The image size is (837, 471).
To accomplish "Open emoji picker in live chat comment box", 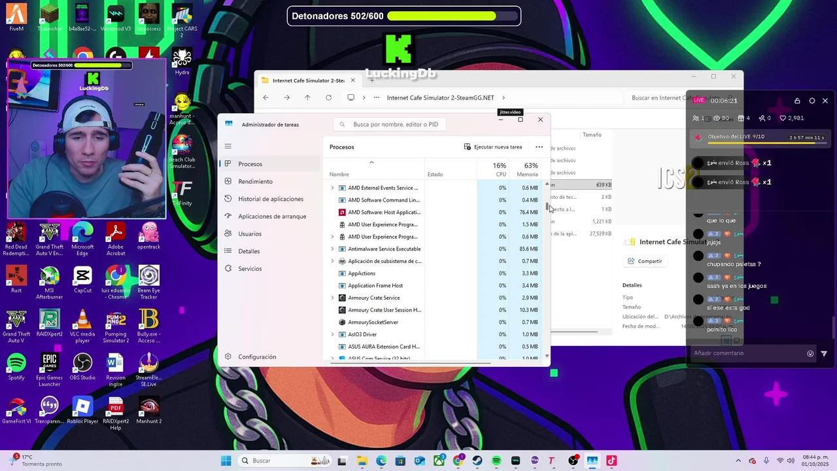I will tap(810, 353).
